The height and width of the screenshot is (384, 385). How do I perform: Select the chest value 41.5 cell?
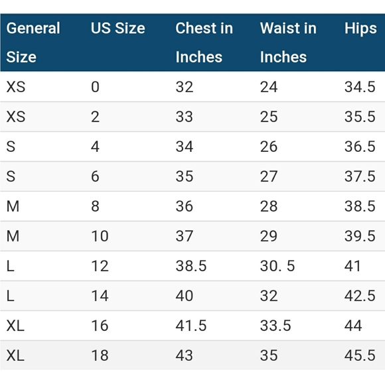point(191,326)
